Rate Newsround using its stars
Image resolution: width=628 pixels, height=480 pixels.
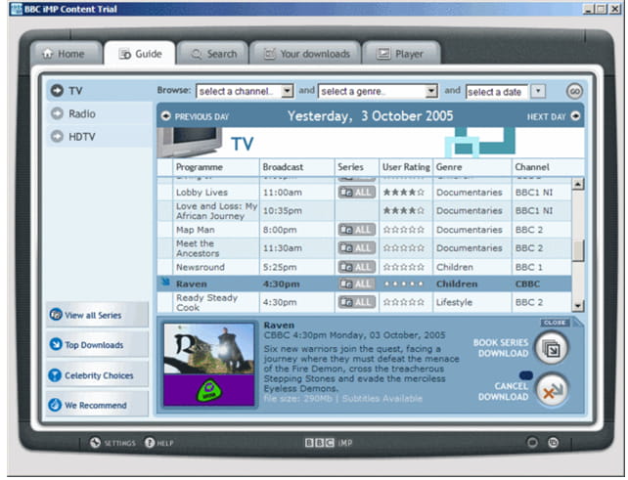[x=403, y=267]
